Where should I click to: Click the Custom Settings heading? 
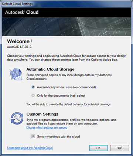coord(42,114)
